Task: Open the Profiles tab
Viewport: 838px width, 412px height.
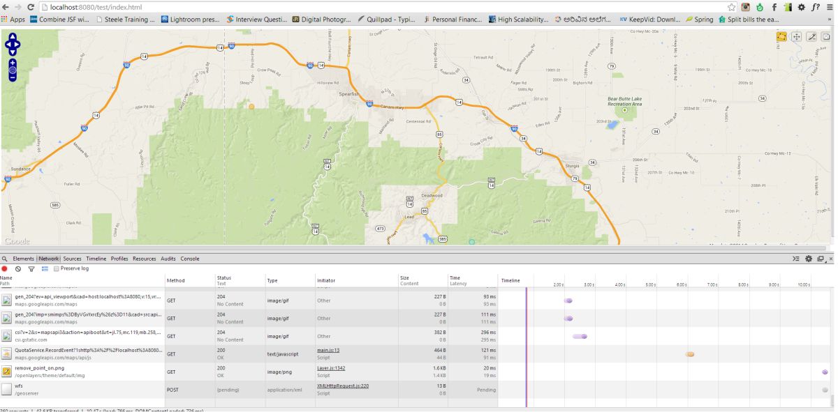Action: pyautogui.click(x=119, y=259)
